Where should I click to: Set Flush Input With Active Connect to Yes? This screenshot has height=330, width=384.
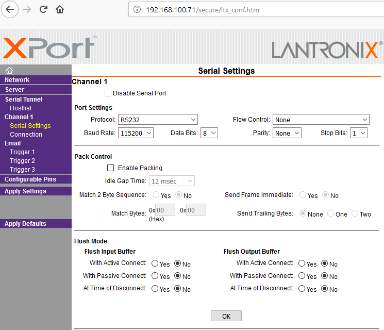(155, 263)
